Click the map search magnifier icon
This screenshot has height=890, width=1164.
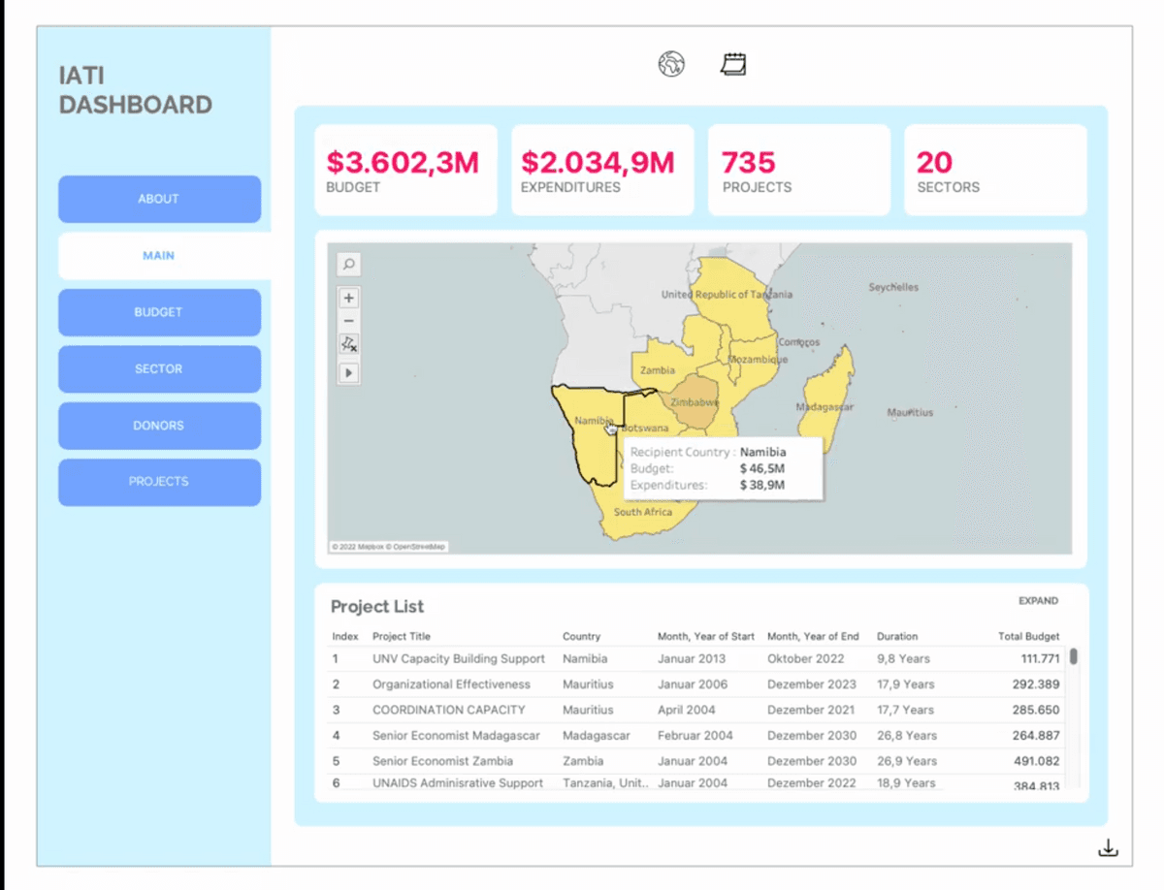click(x=348, y=264)
